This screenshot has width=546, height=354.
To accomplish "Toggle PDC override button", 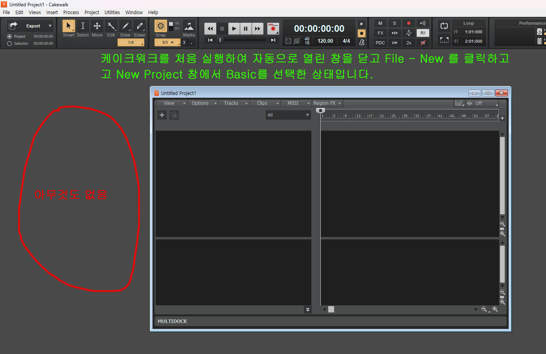I will point(380,43).
